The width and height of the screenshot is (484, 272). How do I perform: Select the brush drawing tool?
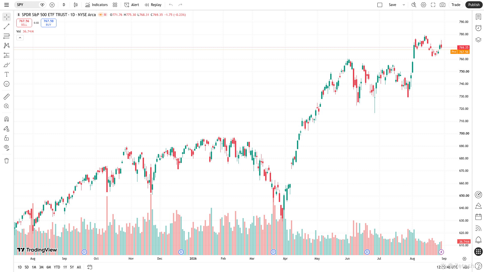7,65
